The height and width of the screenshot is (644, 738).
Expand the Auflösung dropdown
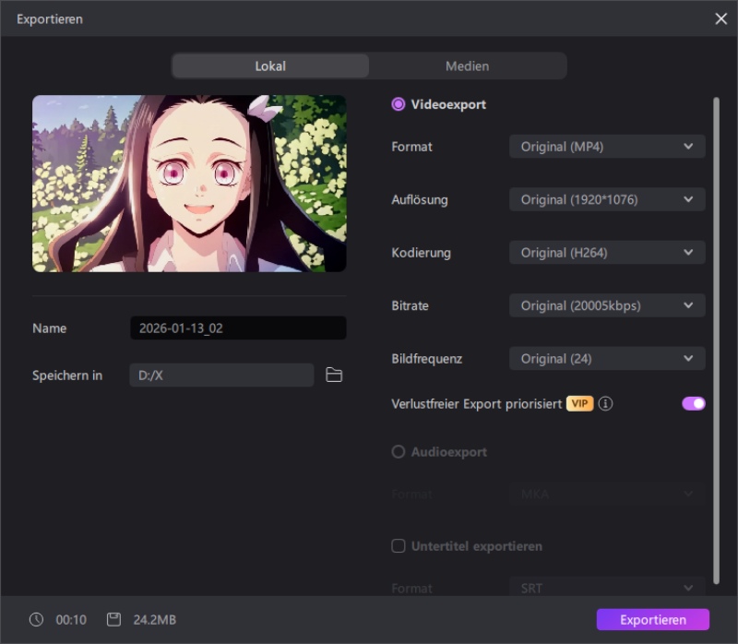(x=606, y=199)
